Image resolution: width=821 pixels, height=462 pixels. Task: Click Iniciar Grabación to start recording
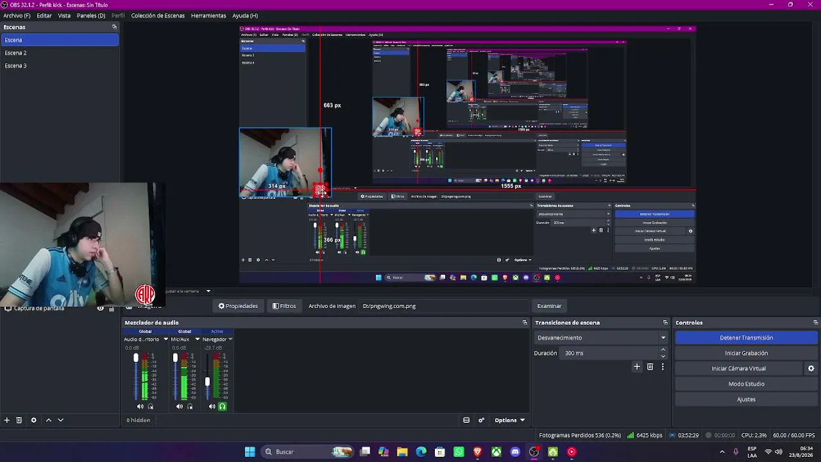(x=747, y=353)
